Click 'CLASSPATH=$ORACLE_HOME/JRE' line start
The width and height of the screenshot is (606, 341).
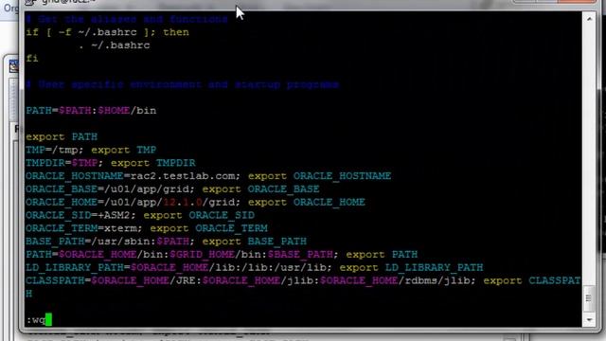pos(111,280)
